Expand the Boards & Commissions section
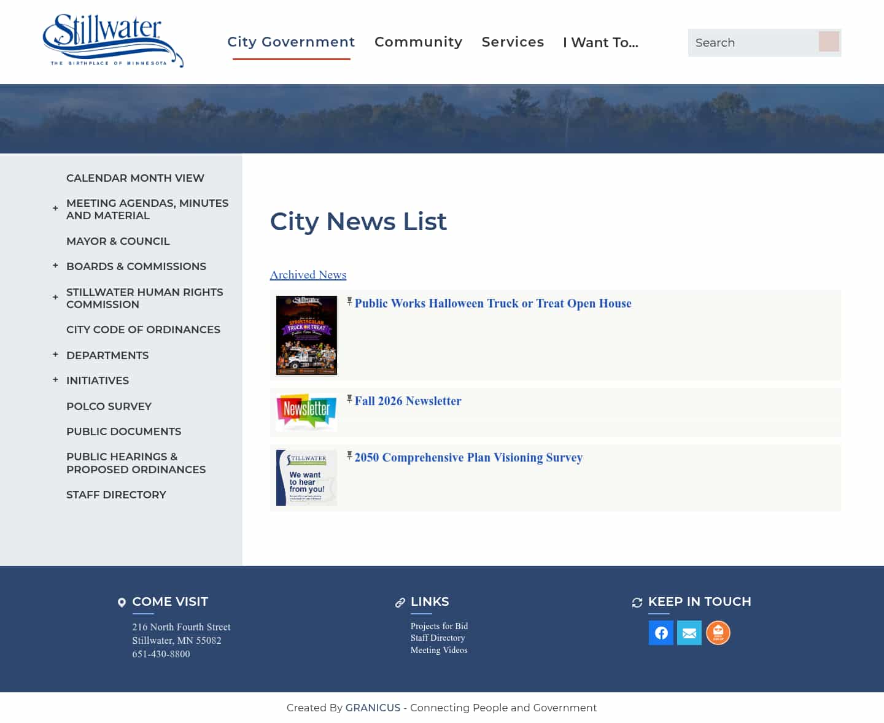The width and height of the screenshot is (884, 723). 55,266
